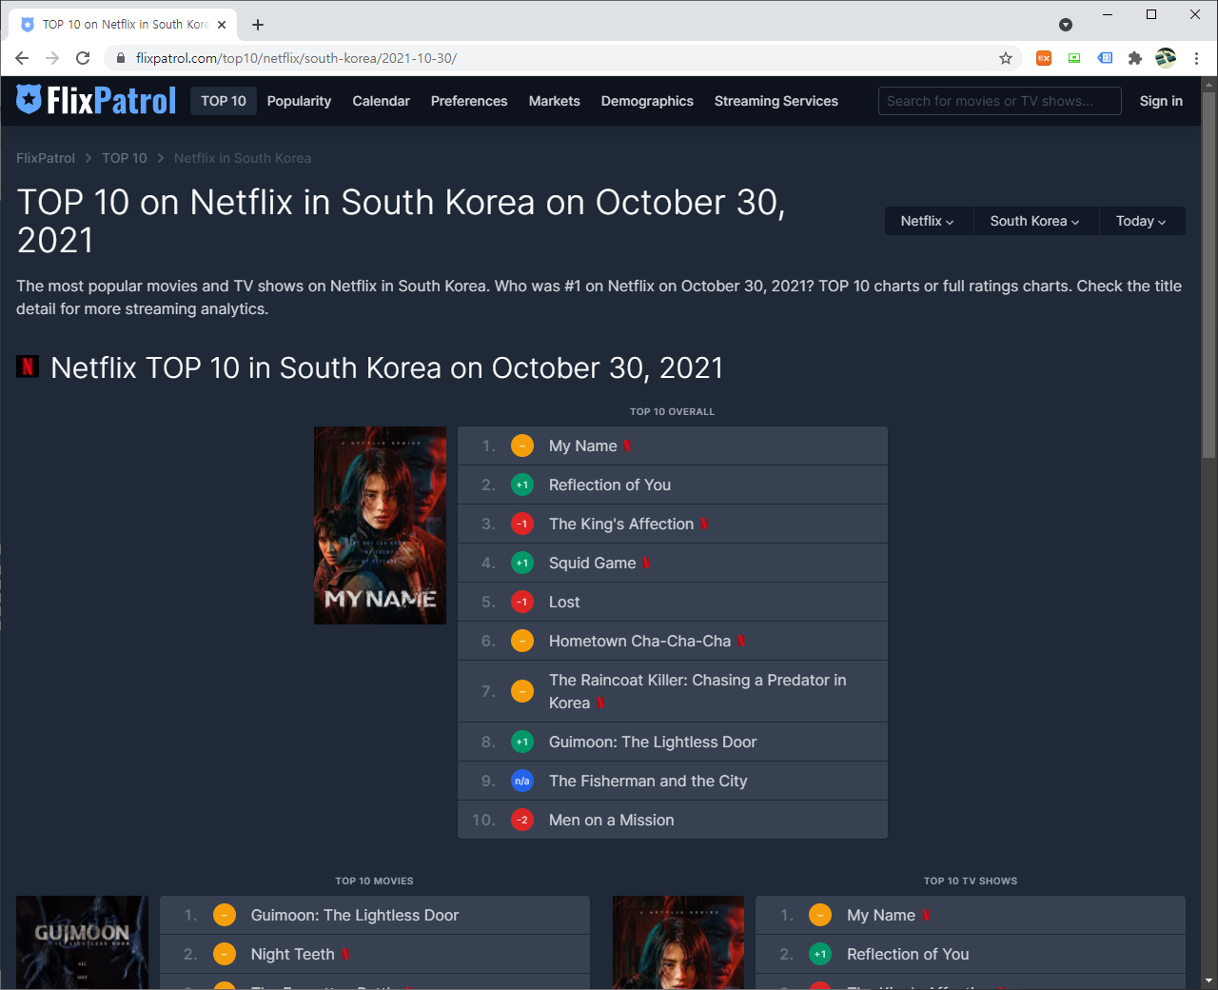
Task: Expand the Today date dropdown
Action: point(1142,221)
